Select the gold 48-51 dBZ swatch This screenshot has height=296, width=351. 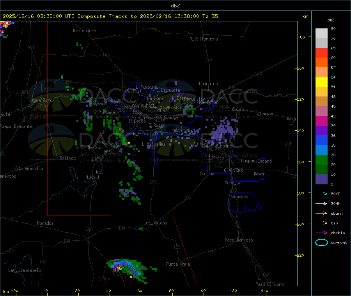[x=321, y=91]
